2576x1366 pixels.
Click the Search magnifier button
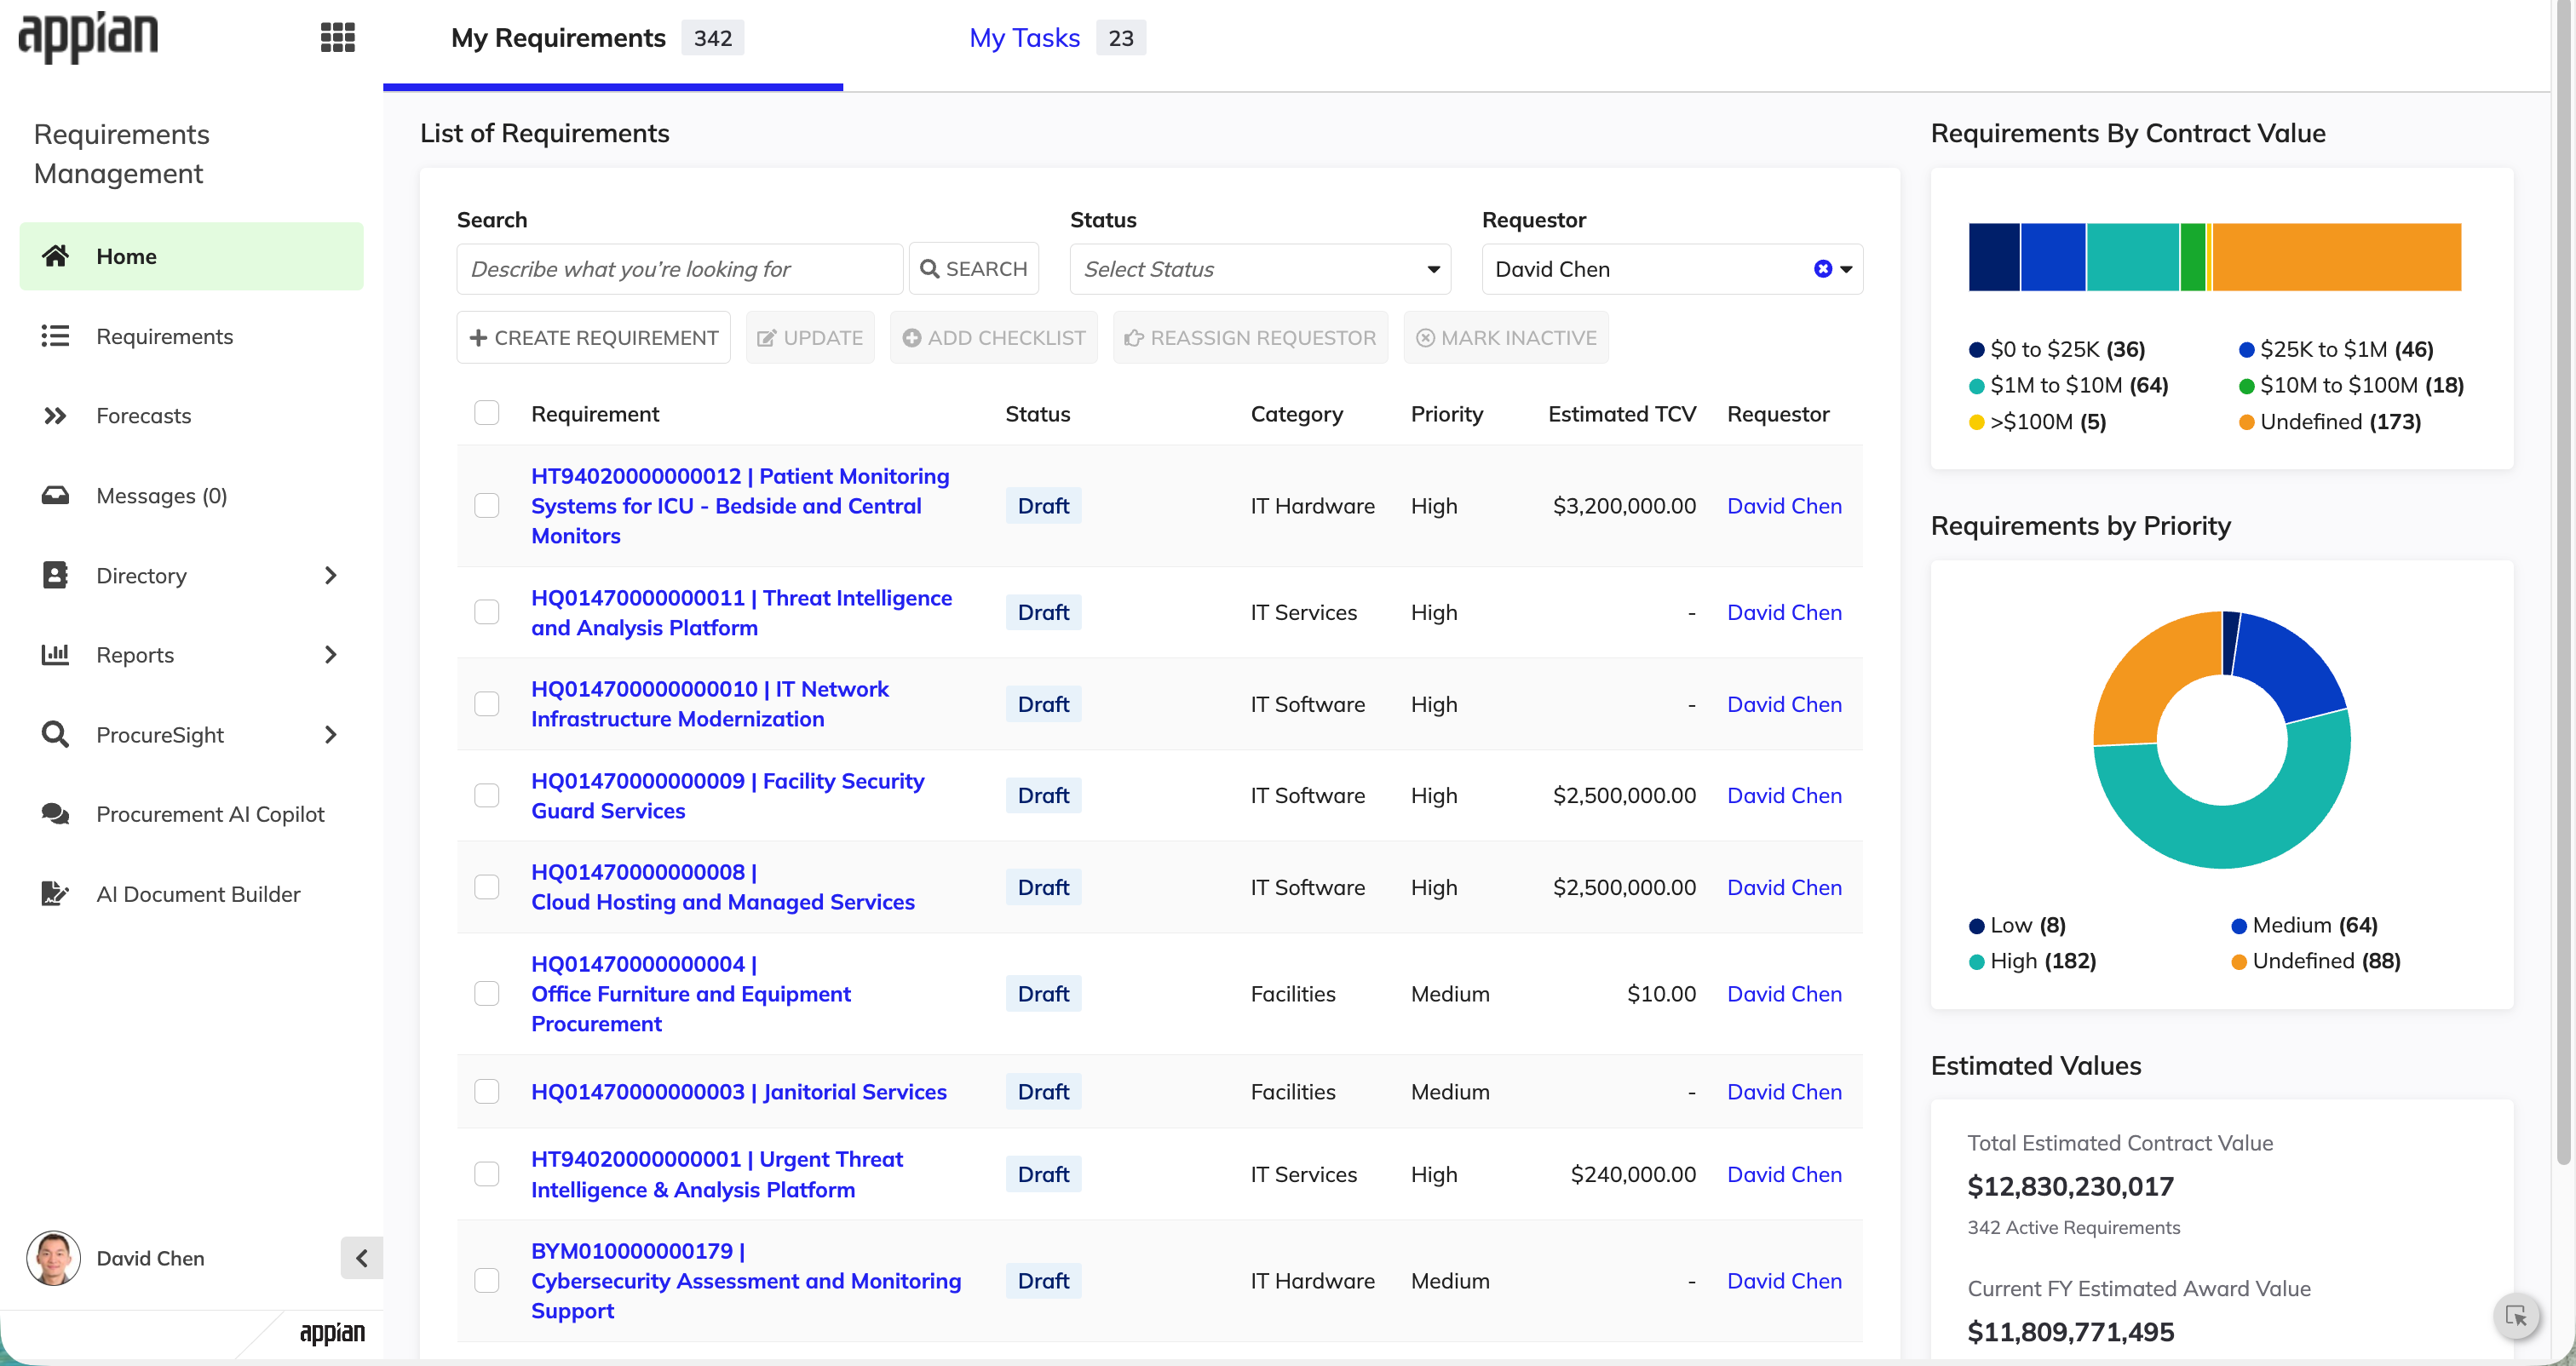pyautogui.click(x=974, y=269)
